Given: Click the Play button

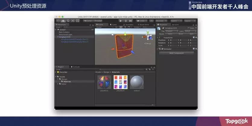Looking at the screenshot, I should pyautogui.click(x=121, y=21).
